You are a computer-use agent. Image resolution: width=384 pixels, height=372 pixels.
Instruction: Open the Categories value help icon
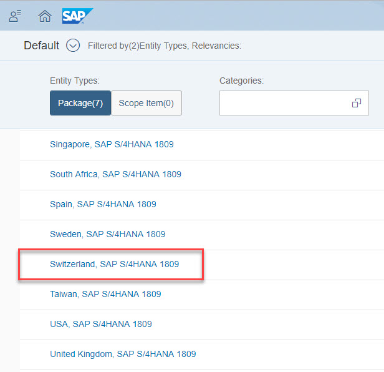(x=357, y=103)
